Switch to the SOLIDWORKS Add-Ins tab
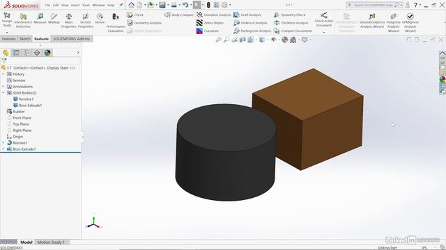Viewport: 446px width, 250px height. tap(71, 39)
